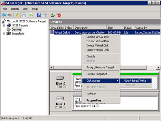
Task: Open the Help menu
Action: pos(35,9)
